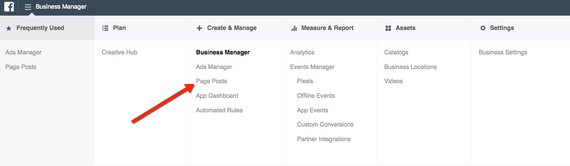Open Partner Integrations
Viewport: 570px width, 166px height.
(324, 139)
